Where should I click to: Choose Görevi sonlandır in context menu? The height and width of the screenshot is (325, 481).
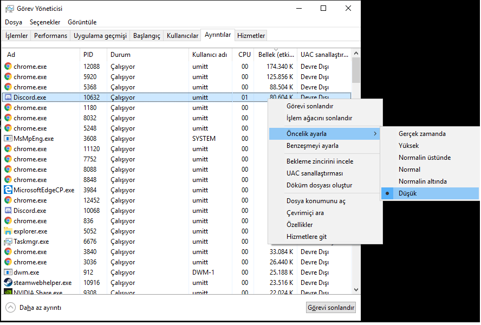coord(325,106)
